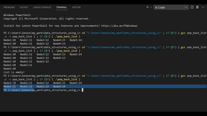Click the Microsoft Corporation copyright line
The width and height of the screenshot is (207, 116).
pyautogui.click(x=46, y=19)
